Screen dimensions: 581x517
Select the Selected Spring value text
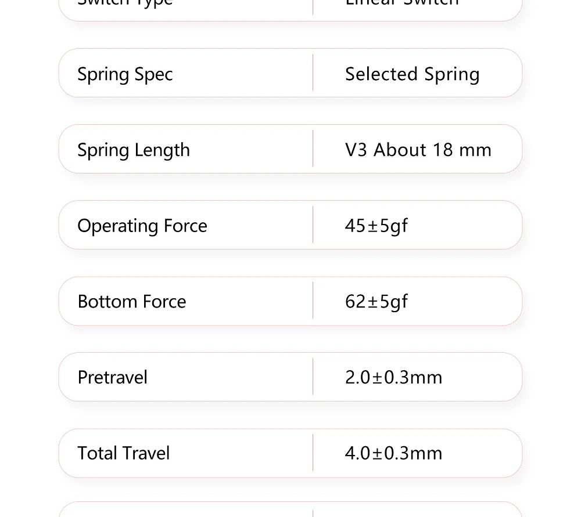click(412, 74)
